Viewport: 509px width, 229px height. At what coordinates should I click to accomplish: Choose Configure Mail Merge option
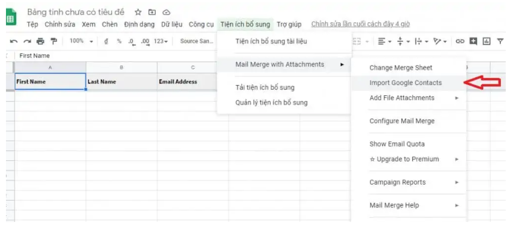pos(402,121)
